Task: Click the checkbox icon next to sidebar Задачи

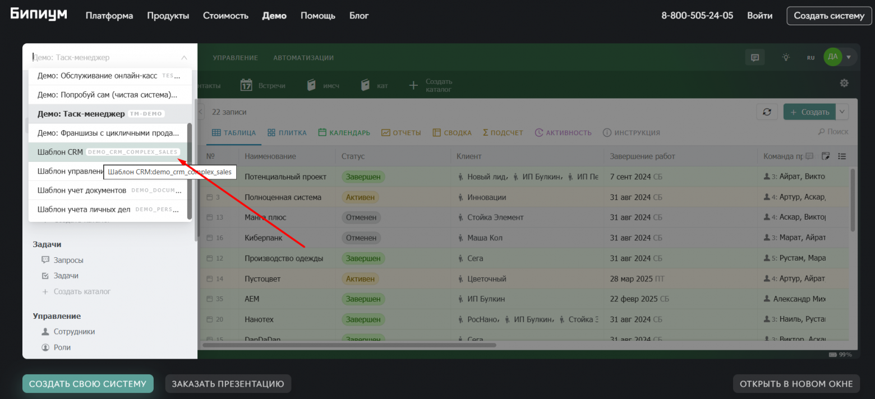Action: pyautogui.click(x=45, y=276)
